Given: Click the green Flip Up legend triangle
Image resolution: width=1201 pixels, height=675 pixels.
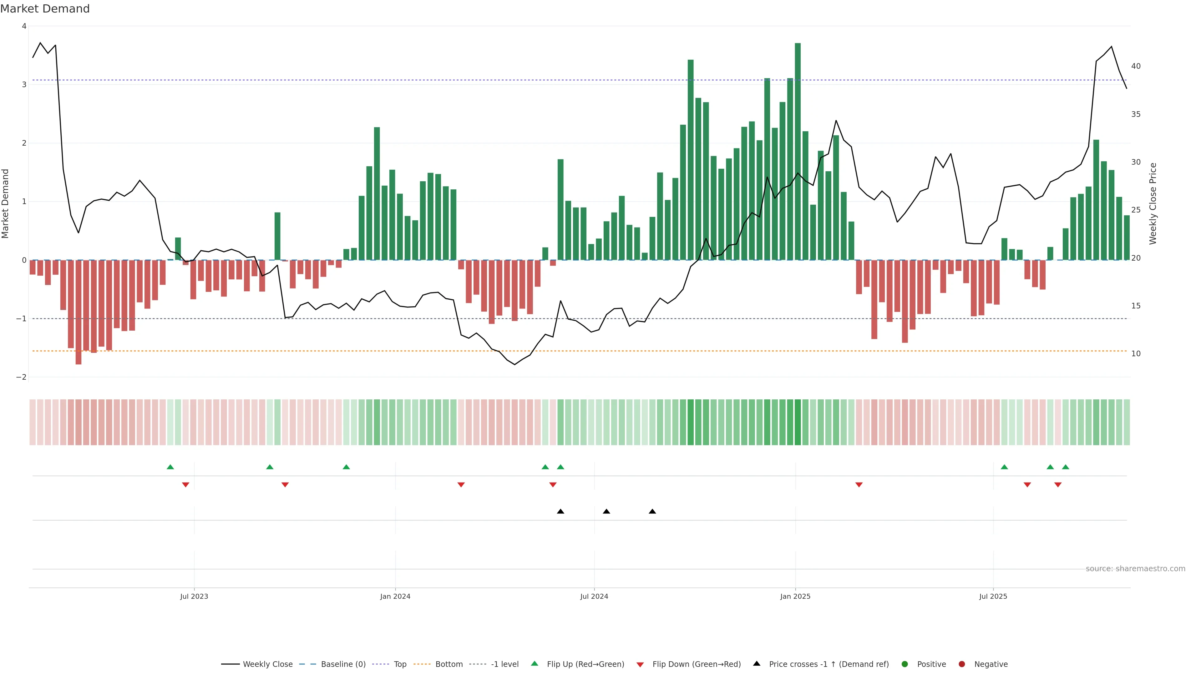Looking at the screenshot, I should point(535,664).
